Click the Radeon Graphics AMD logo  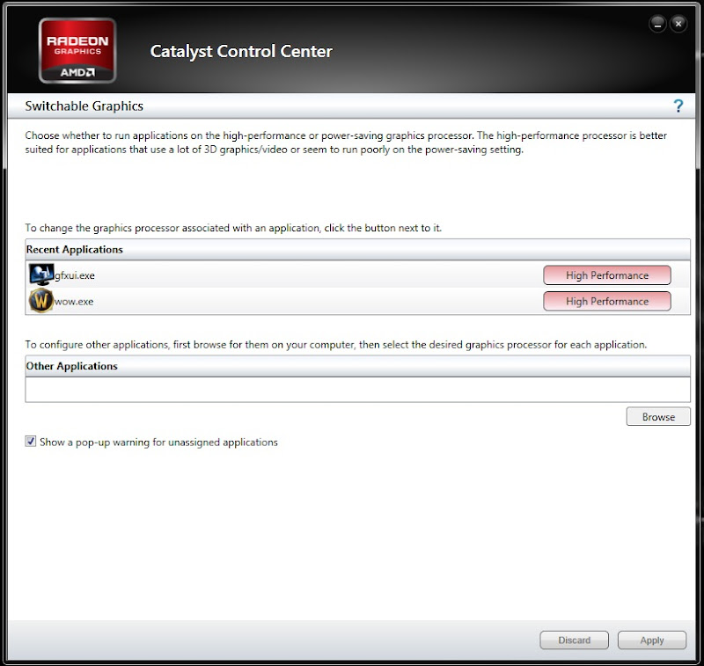pos(77,50)
